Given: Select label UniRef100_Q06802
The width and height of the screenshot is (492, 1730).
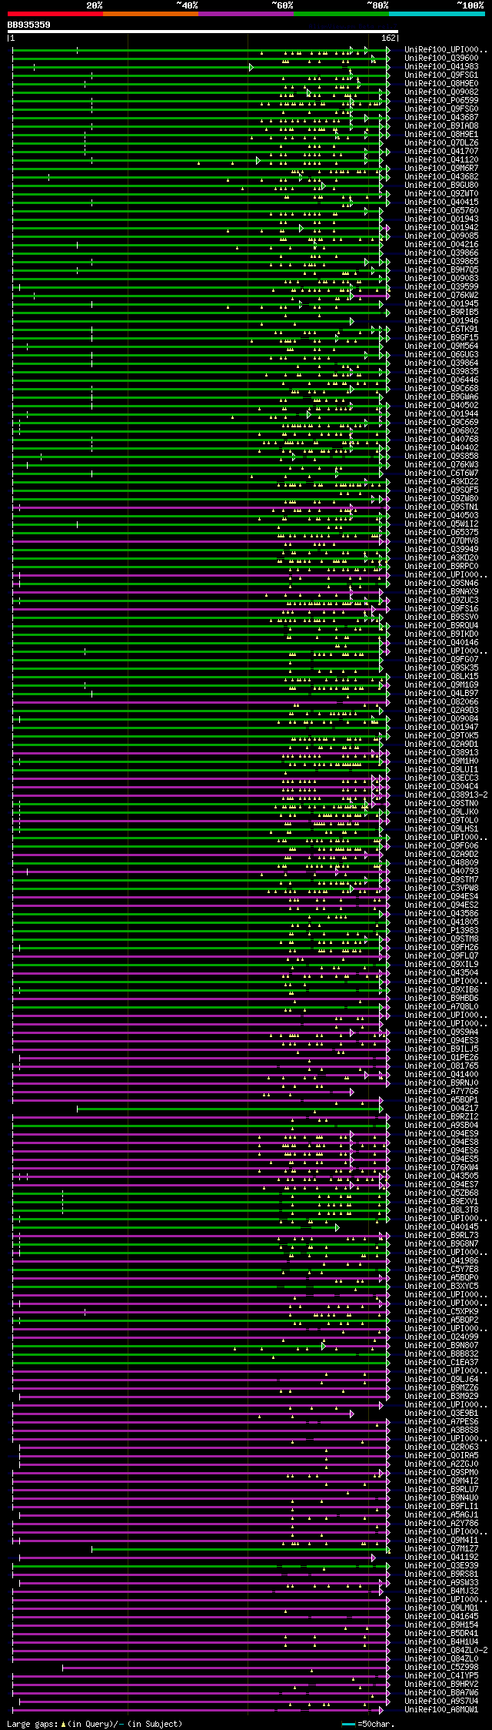Looking at the screenshot, I should pos(441,431).
